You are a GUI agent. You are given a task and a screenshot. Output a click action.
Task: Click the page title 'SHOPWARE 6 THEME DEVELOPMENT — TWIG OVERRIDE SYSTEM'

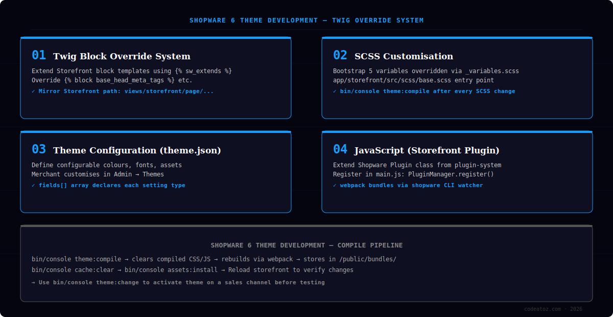pos(306,20)
